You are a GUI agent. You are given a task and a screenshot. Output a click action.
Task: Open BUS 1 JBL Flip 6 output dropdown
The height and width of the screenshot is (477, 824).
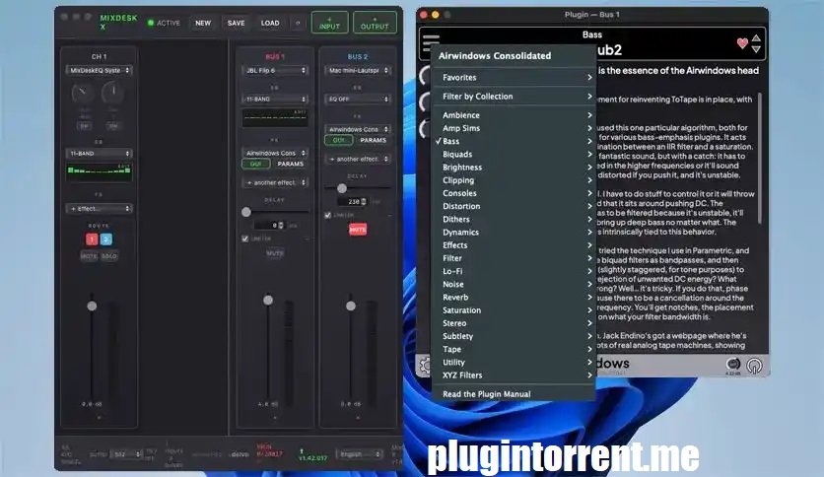(275, 70)
